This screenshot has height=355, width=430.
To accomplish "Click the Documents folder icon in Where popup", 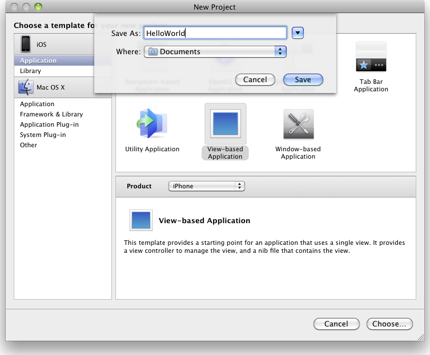I will [152, 51].
